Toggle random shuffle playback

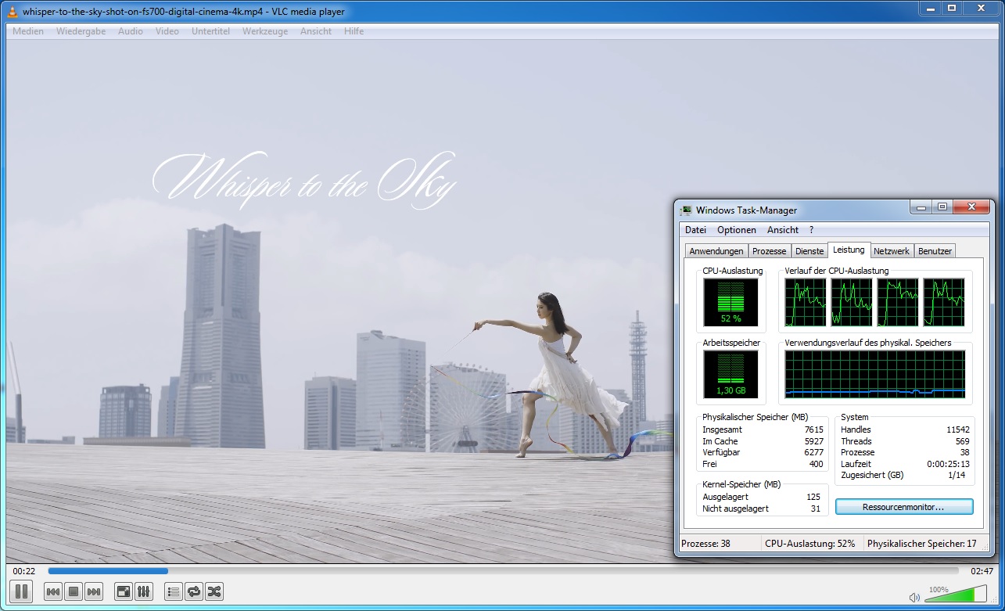214,591
